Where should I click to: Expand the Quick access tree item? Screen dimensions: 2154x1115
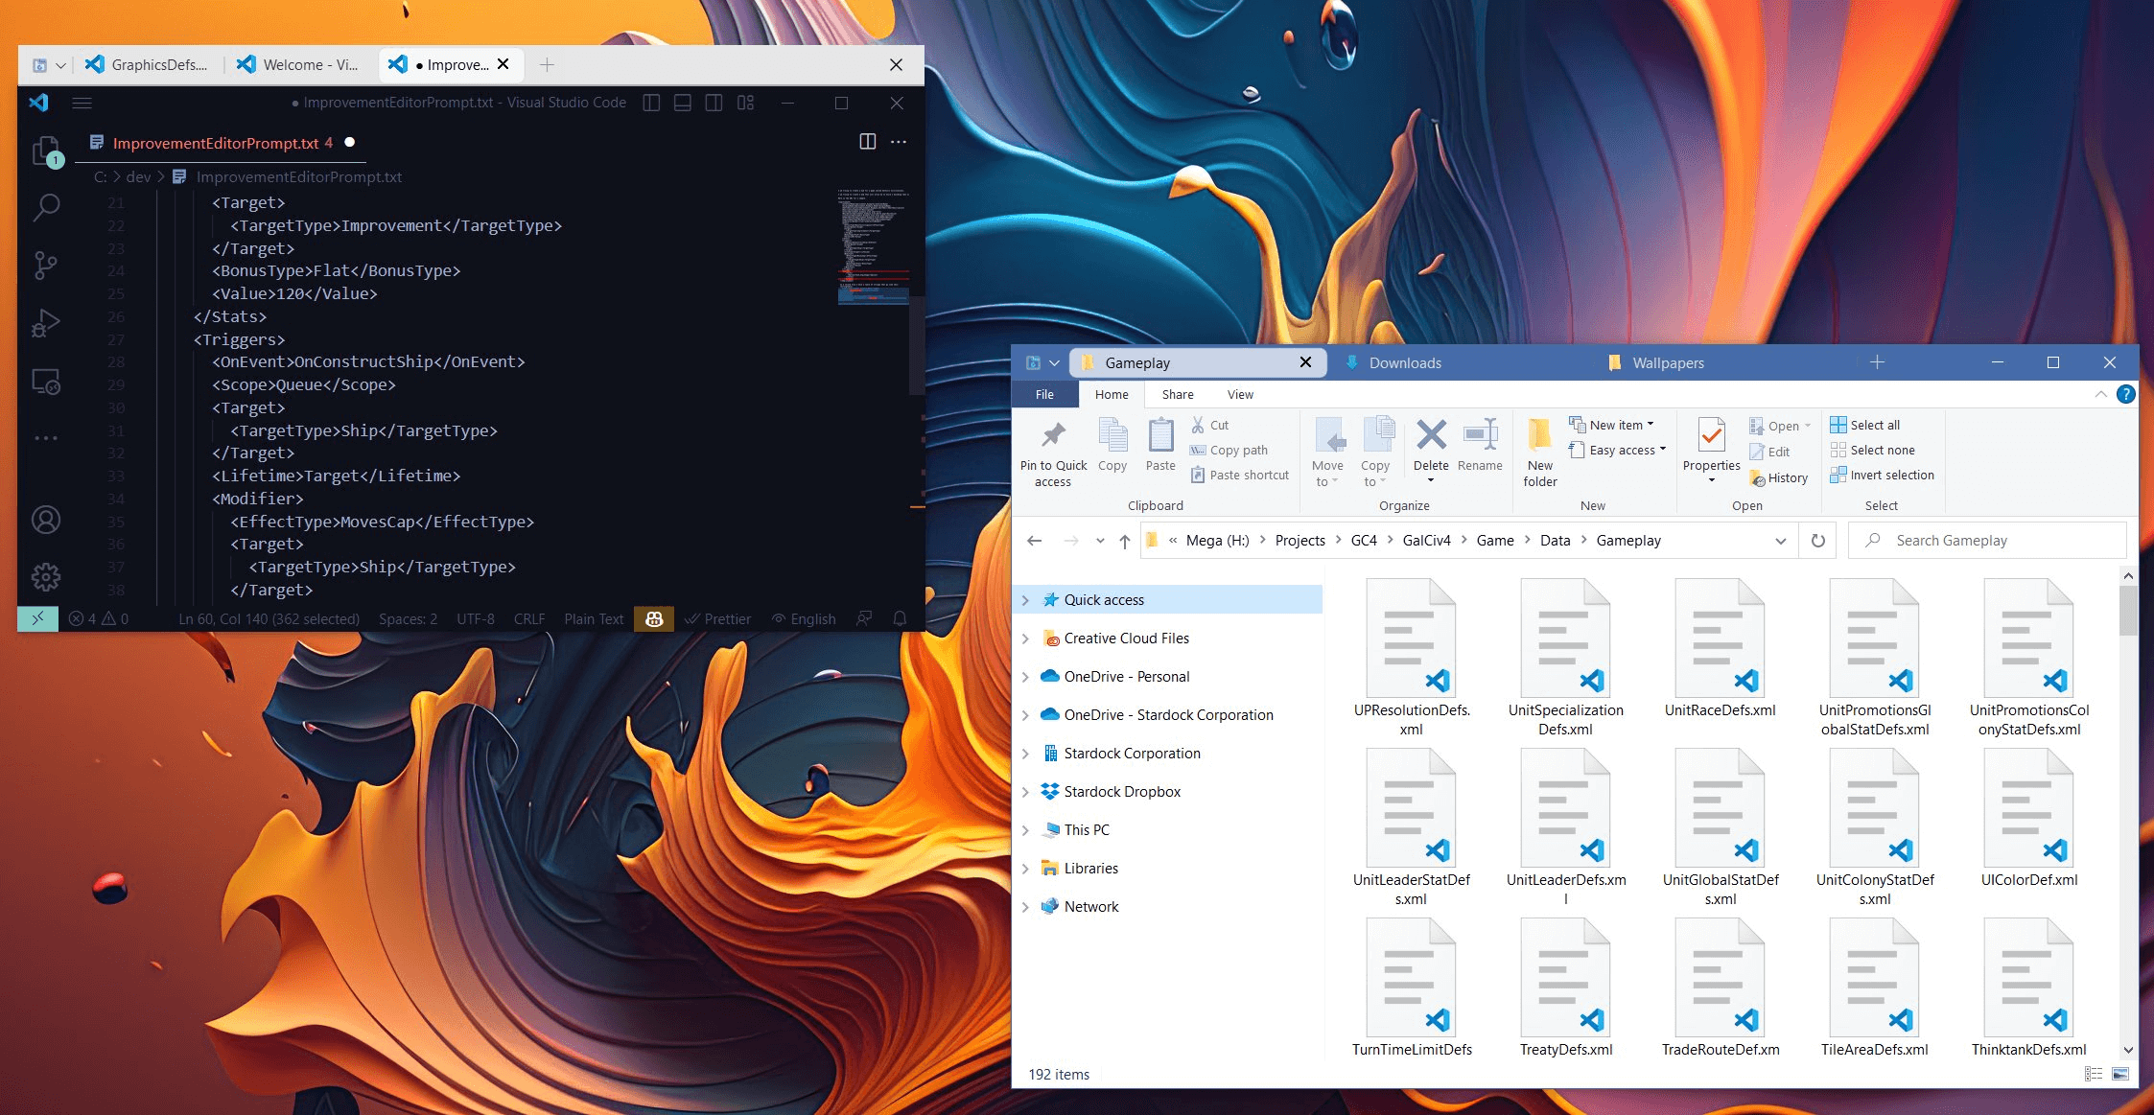click(x=1025, y=599)
